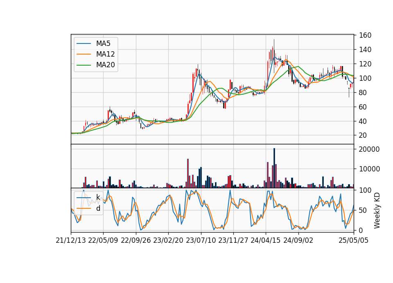Click the MA20 legend label
Viewport: 393px width, 283px height.
(105, 65)
